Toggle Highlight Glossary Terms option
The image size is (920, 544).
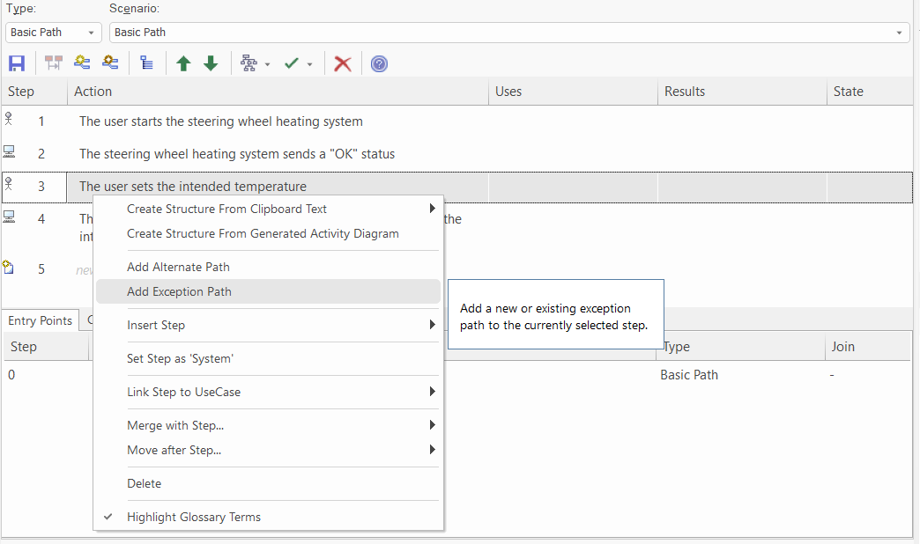tap(194, 517)
